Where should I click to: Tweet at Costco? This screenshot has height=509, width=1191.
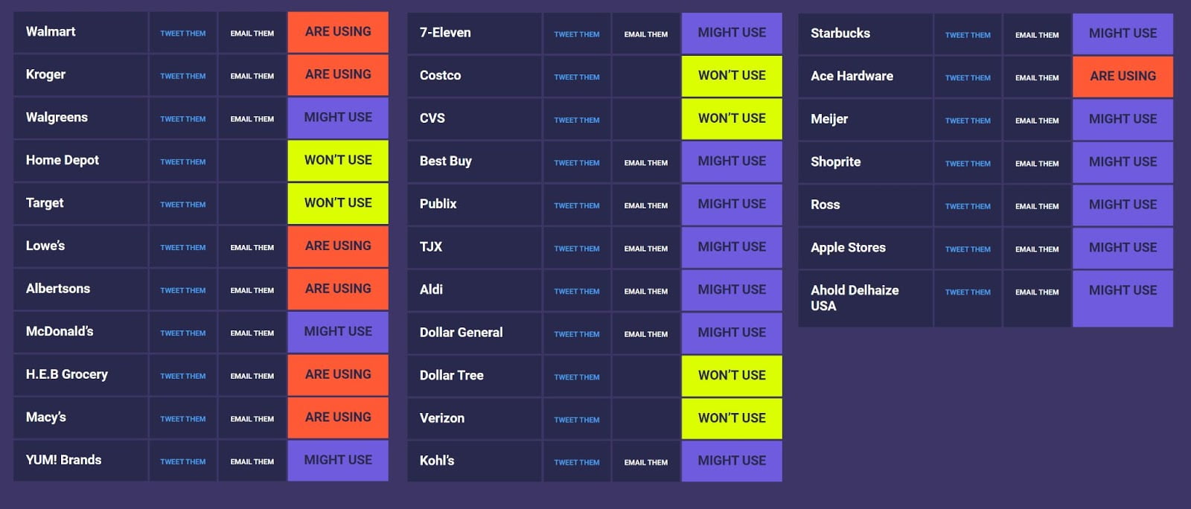[576, 77]
